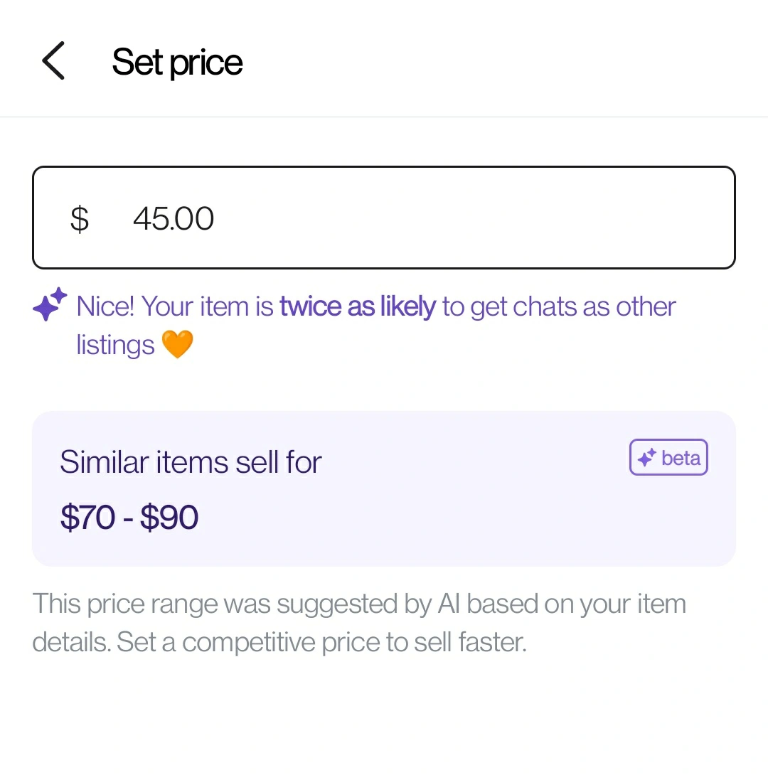The image size is (768, 775).
Task: Tap the similar items suggestion card
Action: coord(383,488)
